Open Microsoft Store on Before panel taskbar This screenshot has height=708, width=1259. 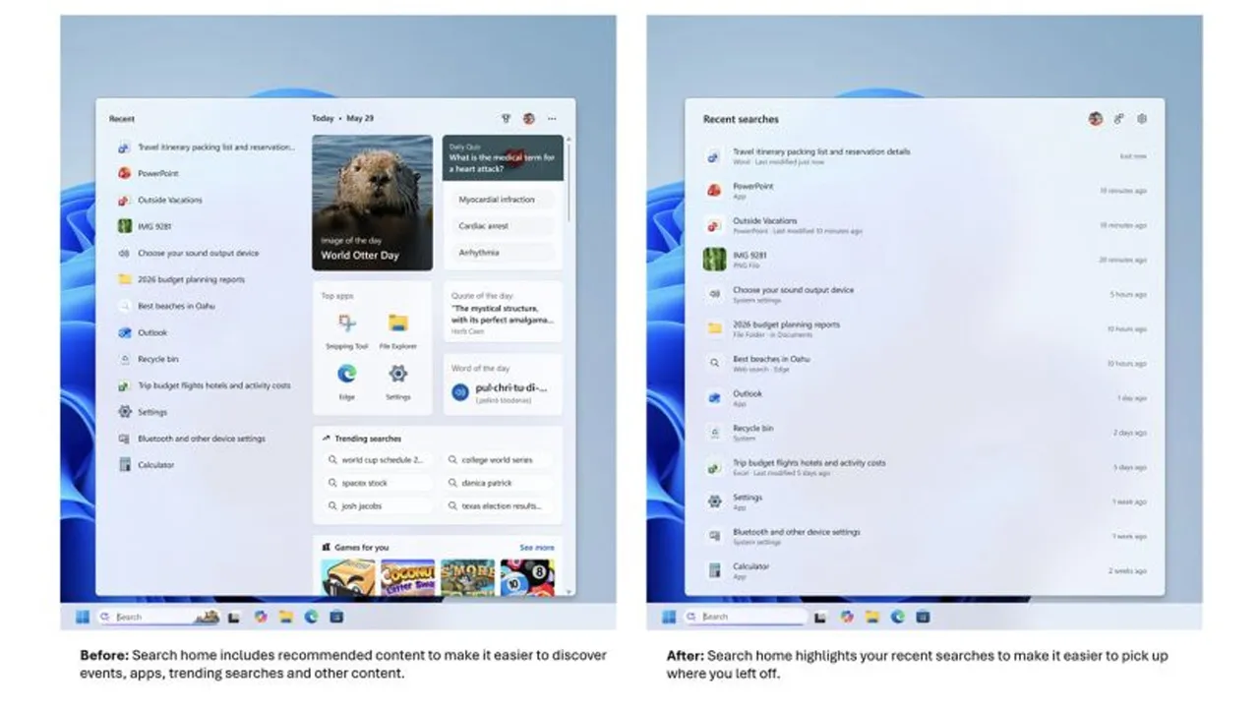point(336,617)
